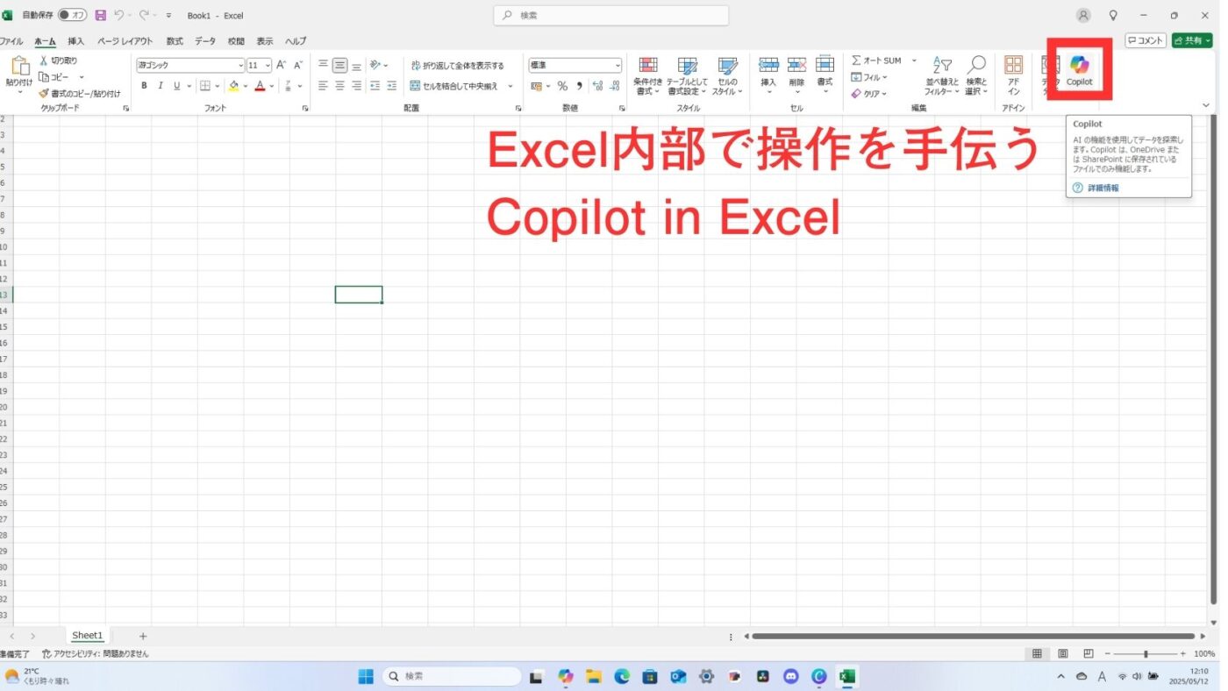Viewport: 1228px width, 691px height.
Task: Open the AutoSum dropdown arrow
Action: point(914,61)
